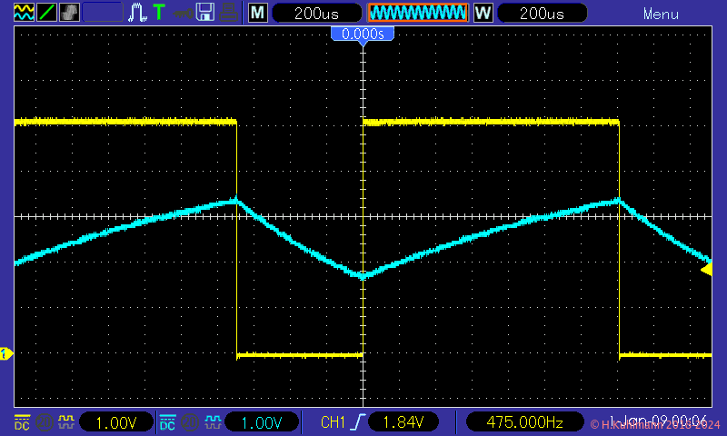The height and width of the screenshot is (436, 727).
Task: Open the CH1 1.00V vertical scale field
Action: point(115,422)
